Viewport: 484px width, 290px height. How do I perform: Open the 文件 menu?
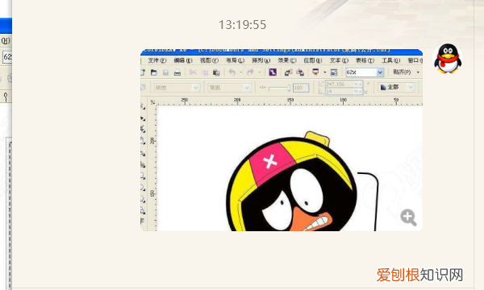pyautogui.click(x=157, y=60)
